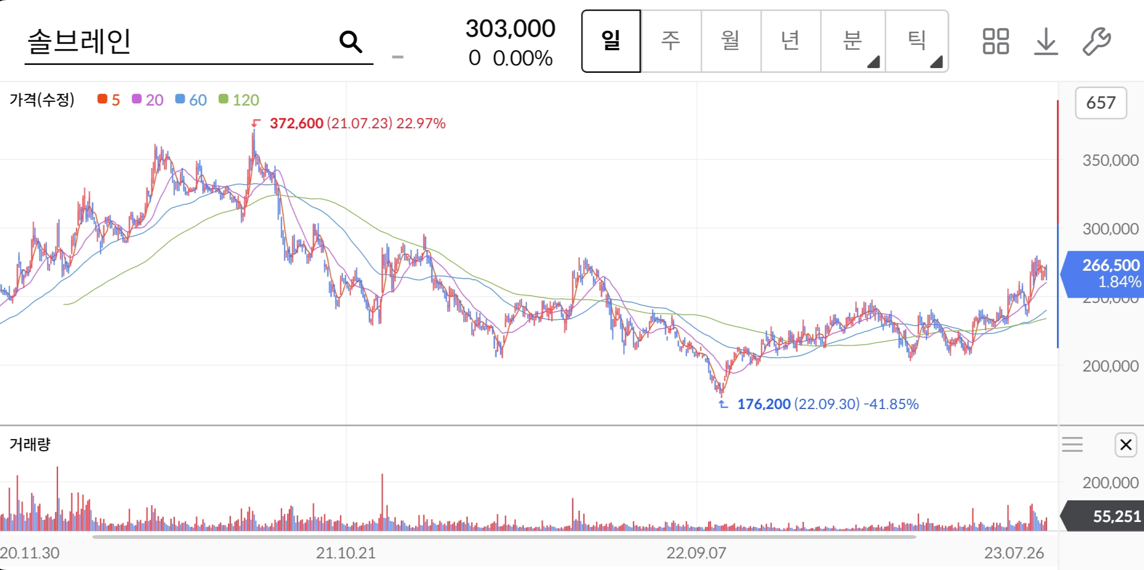Image resolution: width=1144 pixels, height=570 pixels.
Task: Expand the 틱 tick interval dropdown
Action: 936,62
